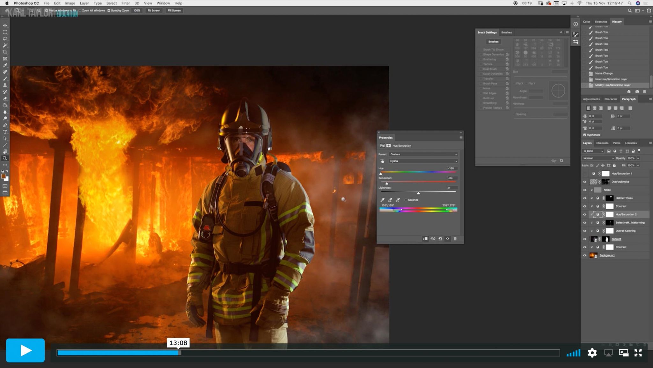Show the Hue/Saturation 1 layer visibility

(x=585, y=173)
